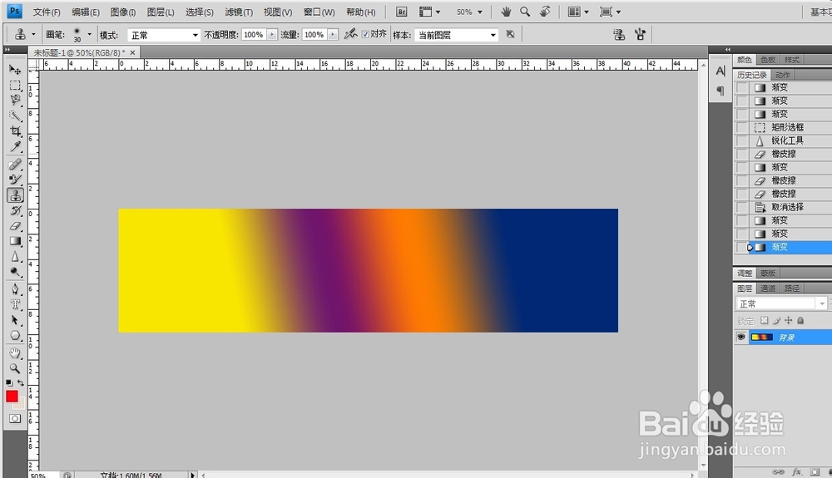Open the 窗口(W) menu
This screenshot has height=478, width=832.
point(319,12)
